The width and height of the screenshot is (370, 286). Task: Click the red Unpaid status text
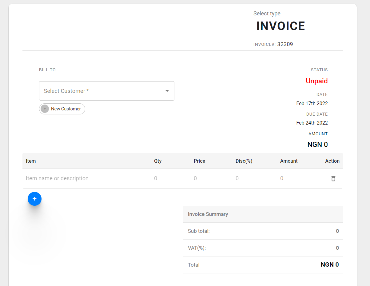[x=316, y=81]
